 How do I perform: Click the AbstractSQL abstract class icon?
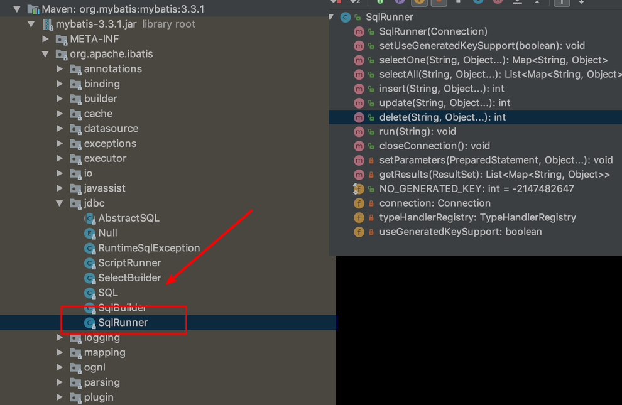[x=90, y=219]
